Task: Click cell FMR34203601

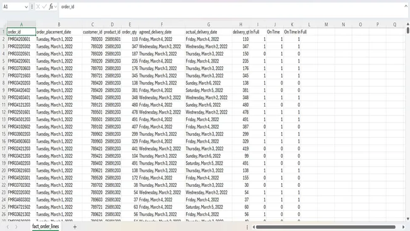Action: coord(21,39)
